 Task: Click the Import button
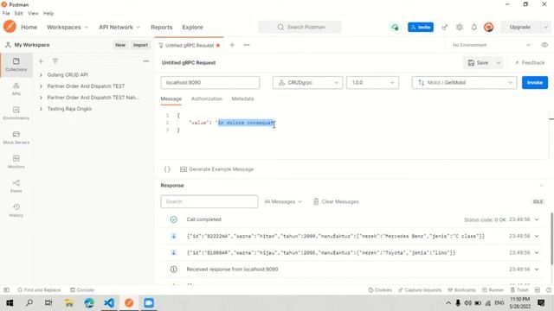140,45
